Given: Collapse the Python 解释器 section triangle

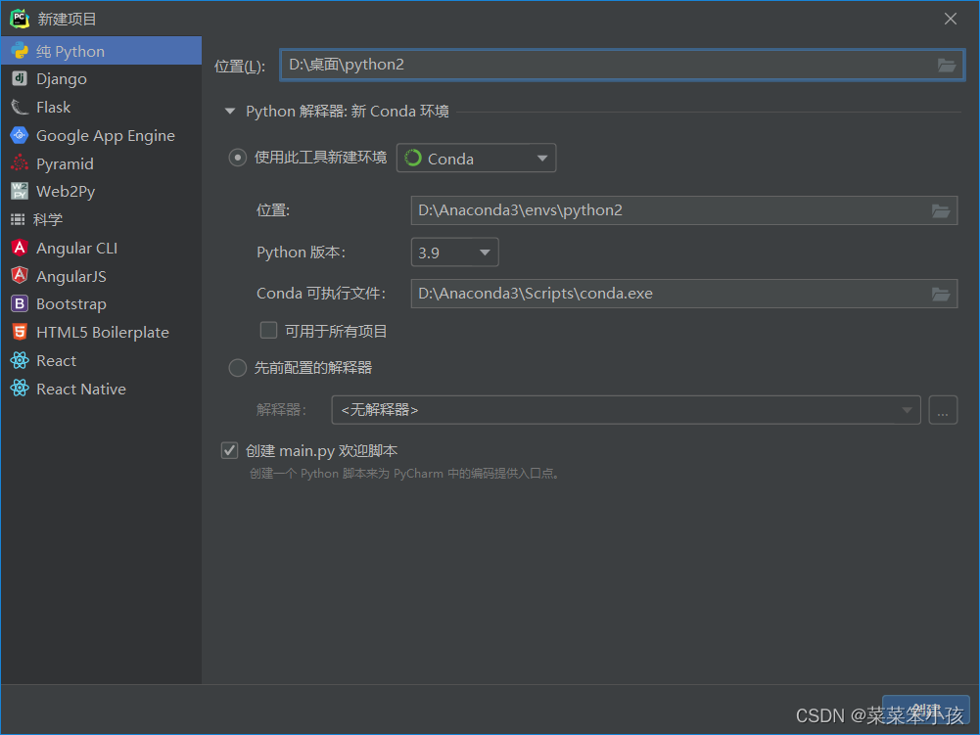Looking at the screenshot, I should (230, 112).
